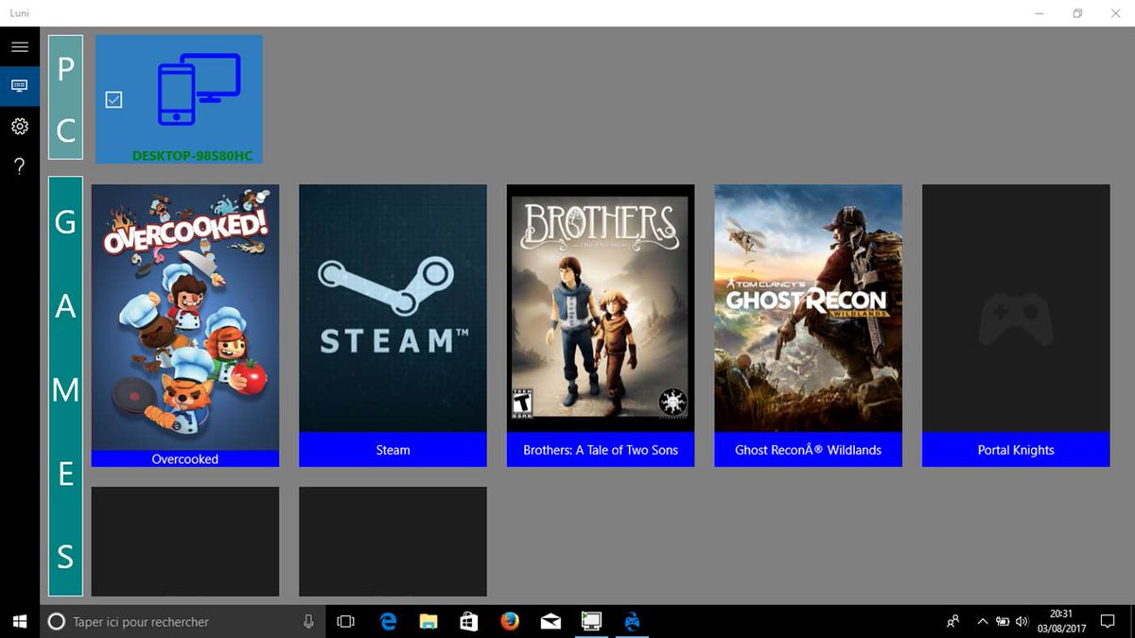This screenshot has width=1135, height=638.
Task: Open the Ghost Recon Wildlands cover
Action: point(808,308)
